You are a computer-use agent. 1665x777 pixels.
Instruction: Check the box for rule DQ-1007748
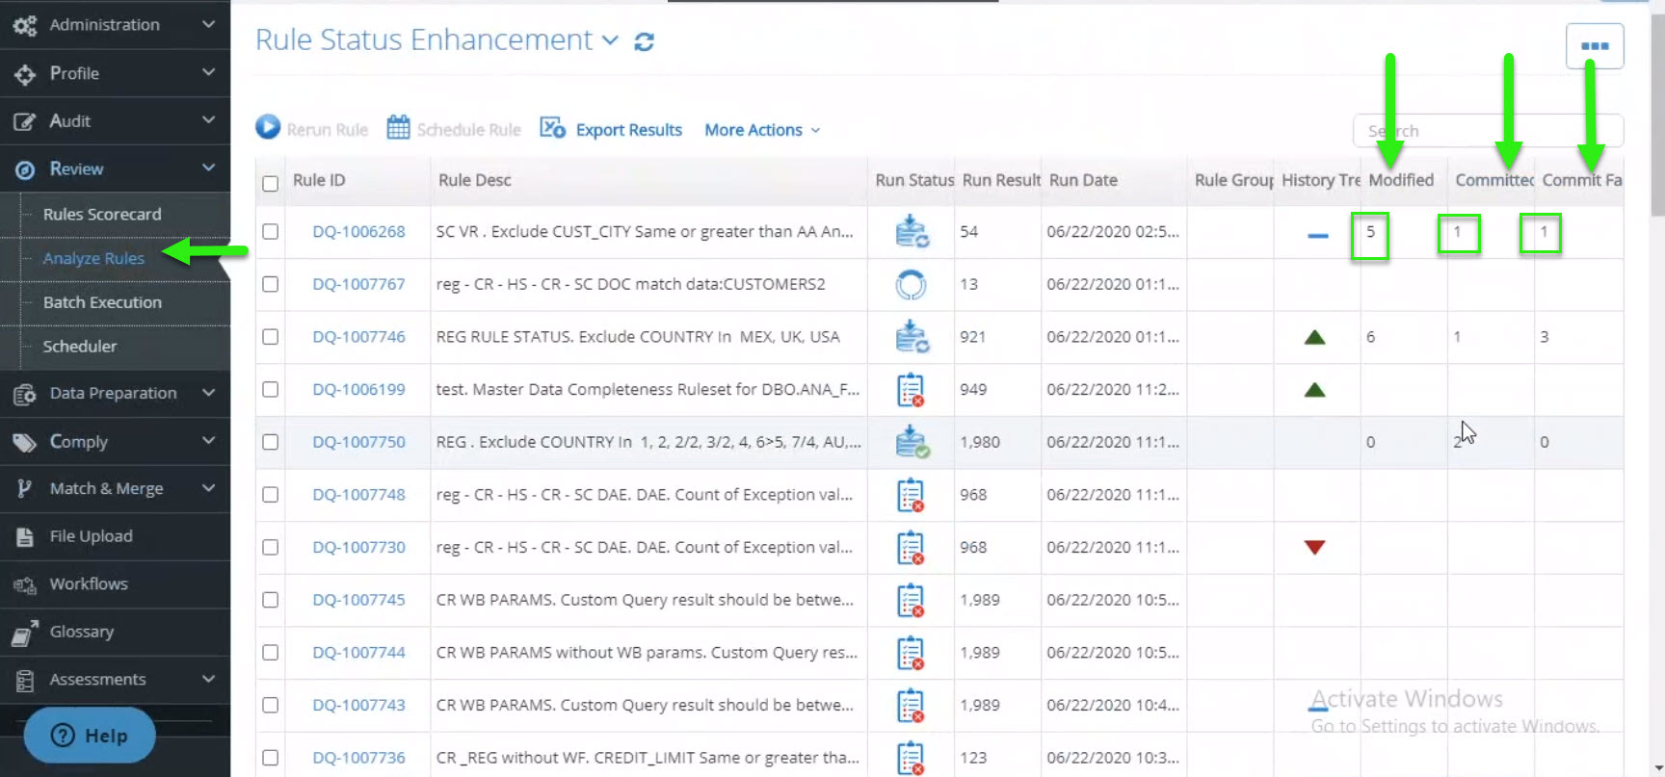click(x=271, y=495)
